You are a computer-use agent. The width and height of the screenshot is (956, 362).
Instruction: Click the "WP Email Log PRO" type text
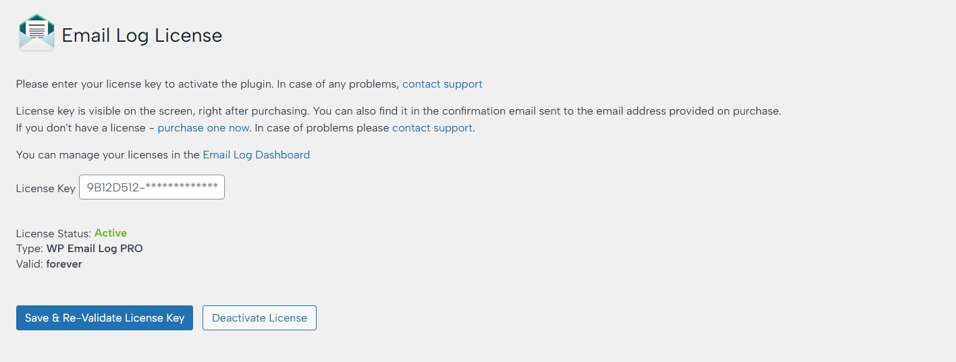[95, 249]
